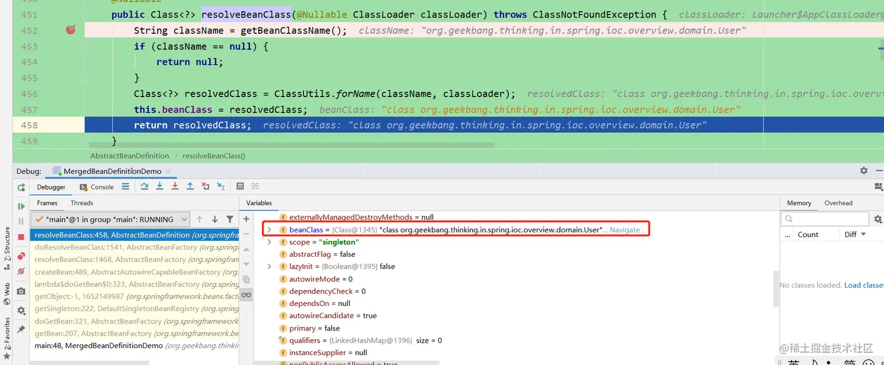Rerun MergedBeanDefinitionDemo debug session
884x365 pixels.
21,187
